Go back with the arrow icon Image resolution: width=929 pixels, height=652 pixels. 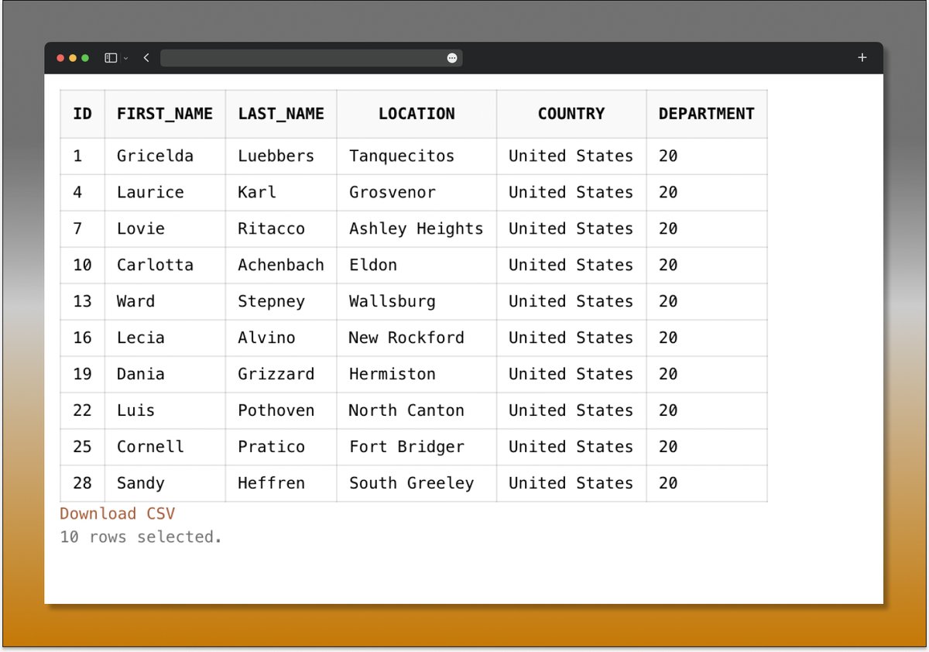[146, 58]
